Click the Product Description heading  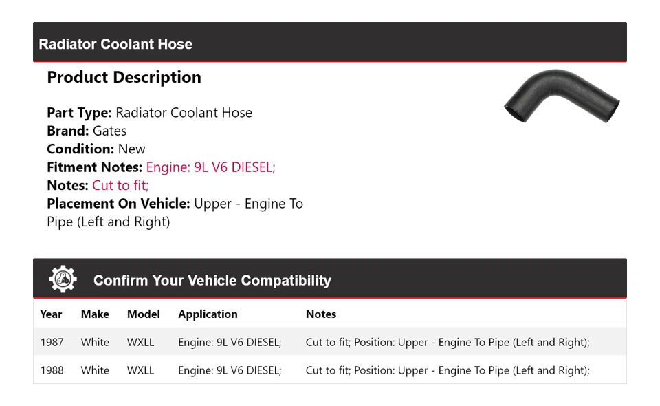(x=124, y=77)
